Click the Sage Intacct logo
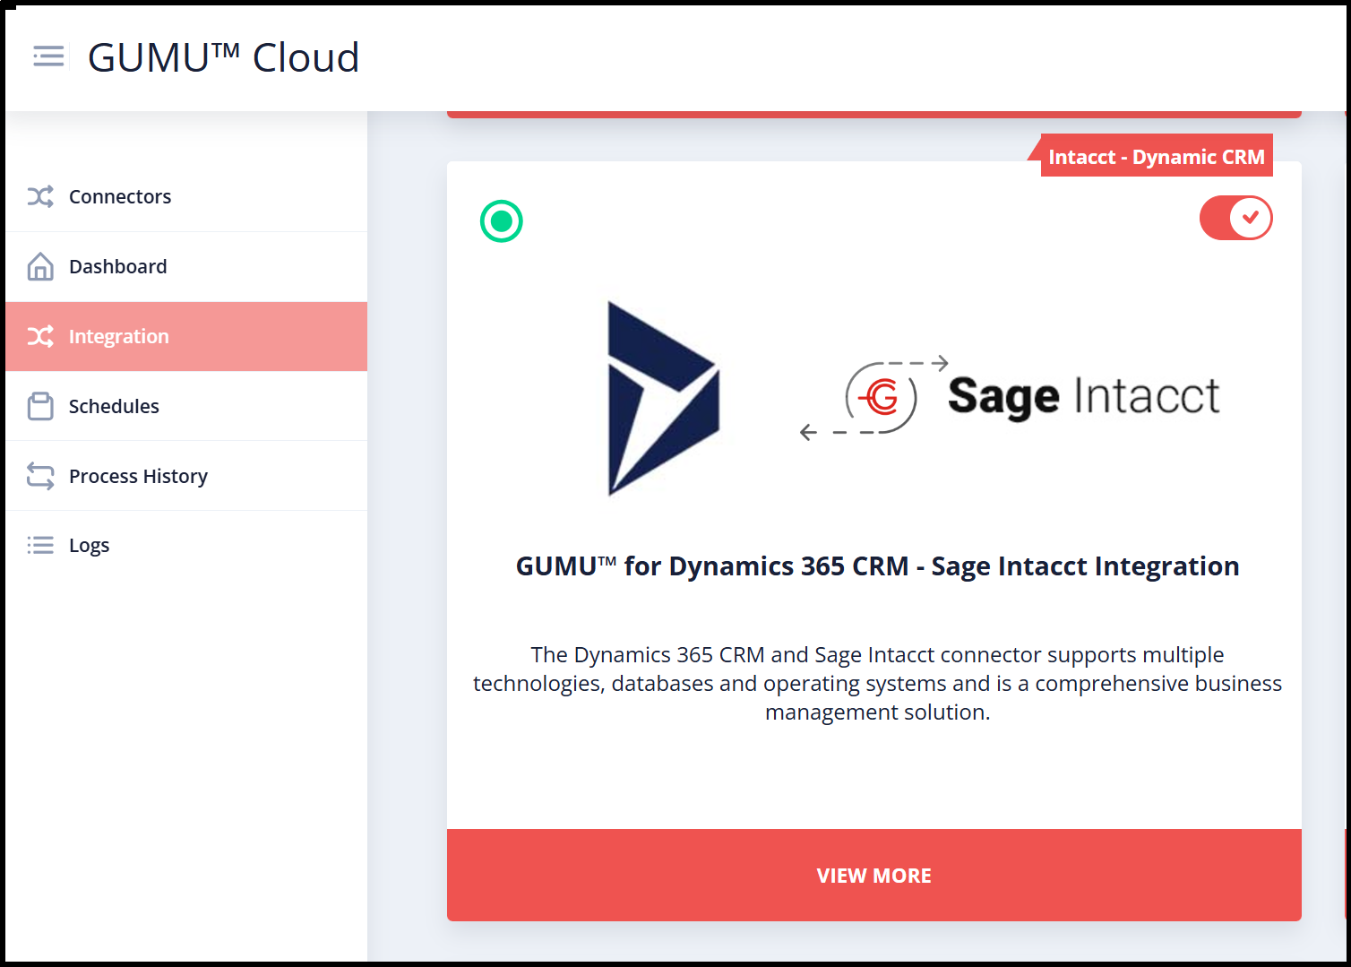Image resolution: width=1351 pixels, height=967 pixels. click(1084, 396)
